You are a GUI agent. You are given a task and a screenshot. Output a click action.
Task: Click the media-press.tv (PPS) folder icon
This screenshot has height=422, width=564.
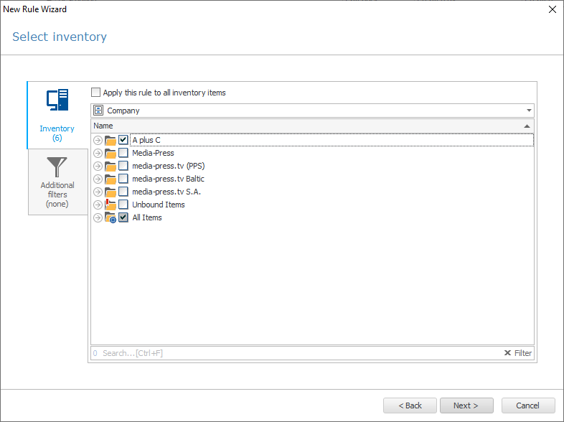pyautogui.click(x=111, y=166)
